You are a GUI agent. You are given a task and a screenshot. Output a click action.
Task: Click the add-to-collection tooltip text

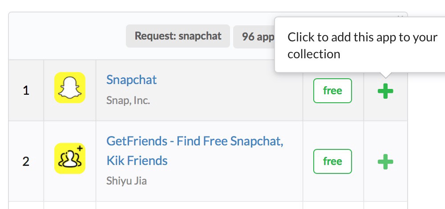362,45
